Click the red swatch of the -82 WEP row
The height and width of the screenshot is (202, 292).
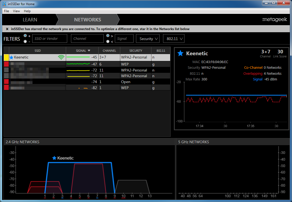click(6, 87)
